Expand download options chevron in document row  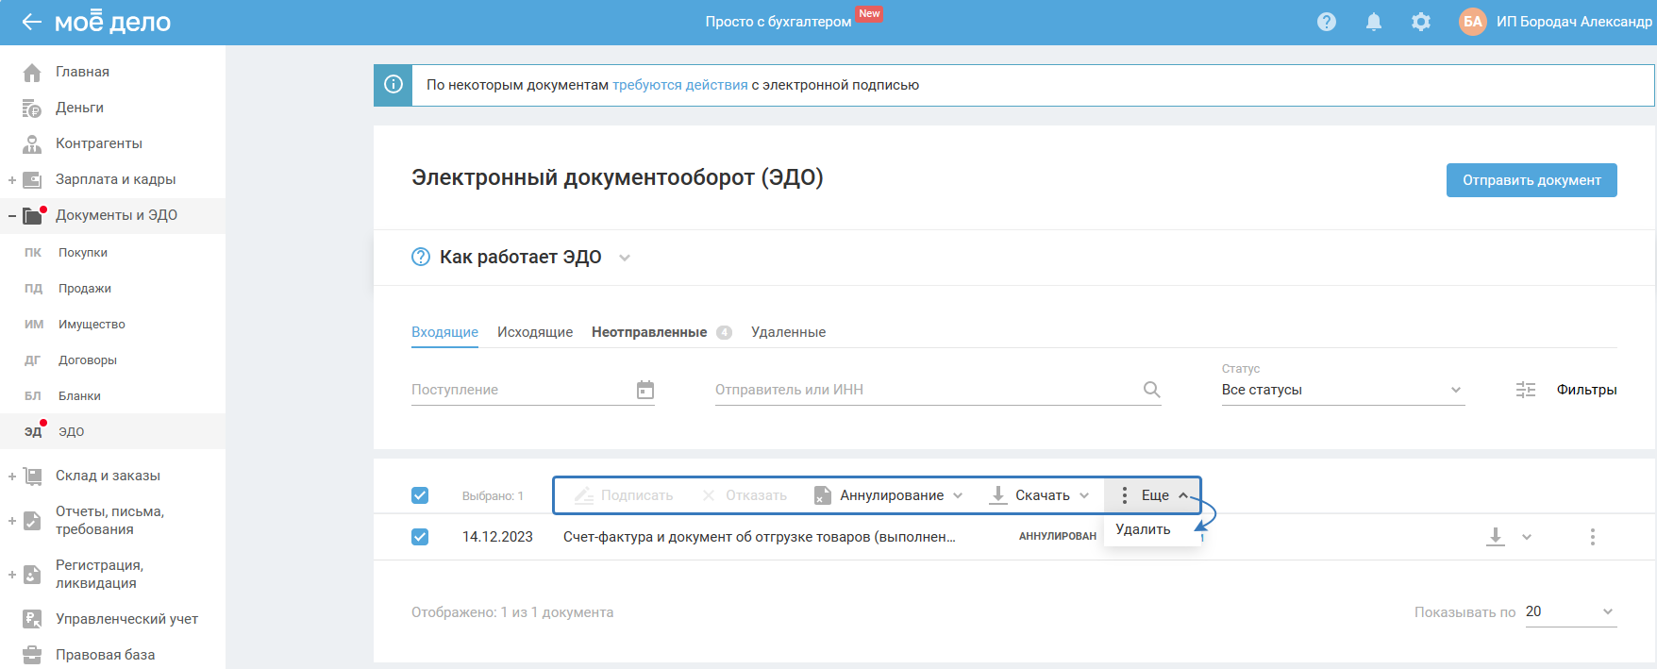click(1527, 537)
